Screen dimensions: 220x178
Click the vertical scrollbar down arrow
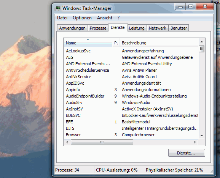[202, 135]
